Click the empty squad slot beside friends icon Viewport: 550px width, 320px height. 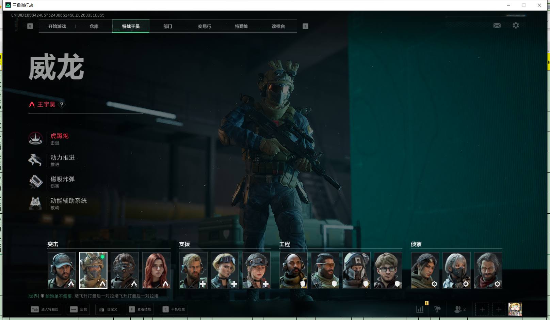[482, 309]
